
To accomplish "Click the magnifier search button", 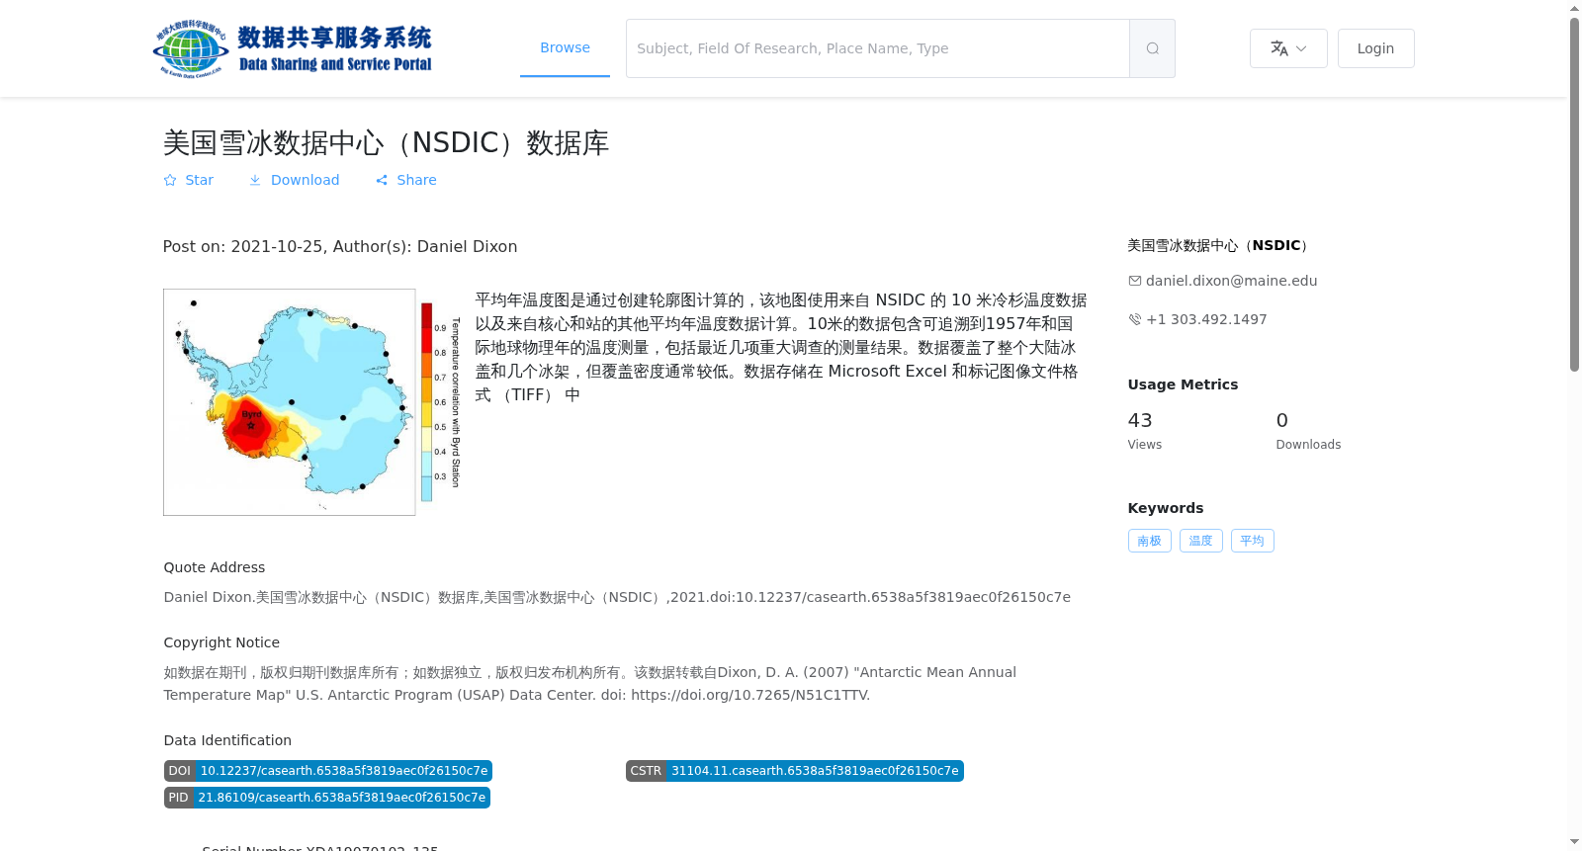I will pyautogui.click(x=1152, y=48).
